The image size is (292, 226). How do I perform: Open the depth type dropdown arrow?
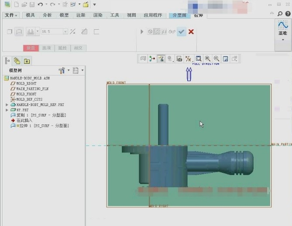point(38,31)
